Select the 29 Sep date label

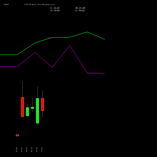17,149
